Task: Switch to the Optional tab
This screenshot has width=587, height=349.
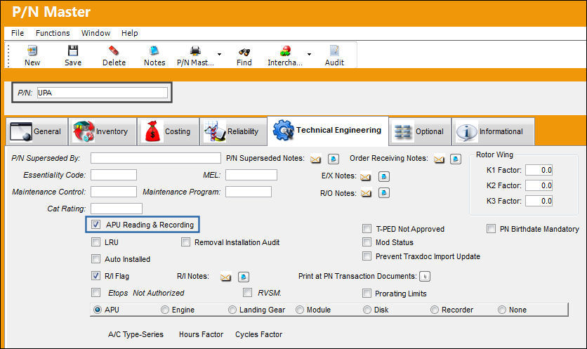Action: point(420,131)
